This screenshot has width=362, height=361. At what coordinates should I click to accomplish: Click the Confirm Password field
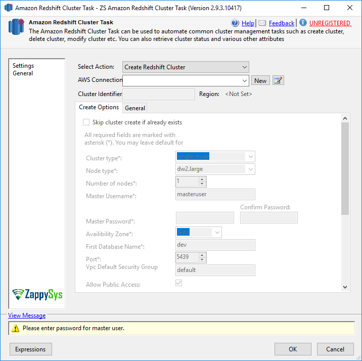[x=269, y=217]
